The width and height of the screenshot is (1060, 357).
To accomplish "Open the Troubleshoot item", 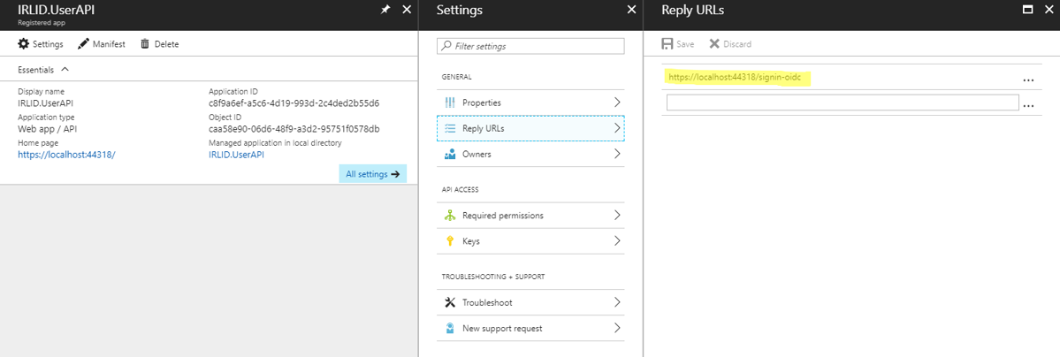I will click(530, 302).
